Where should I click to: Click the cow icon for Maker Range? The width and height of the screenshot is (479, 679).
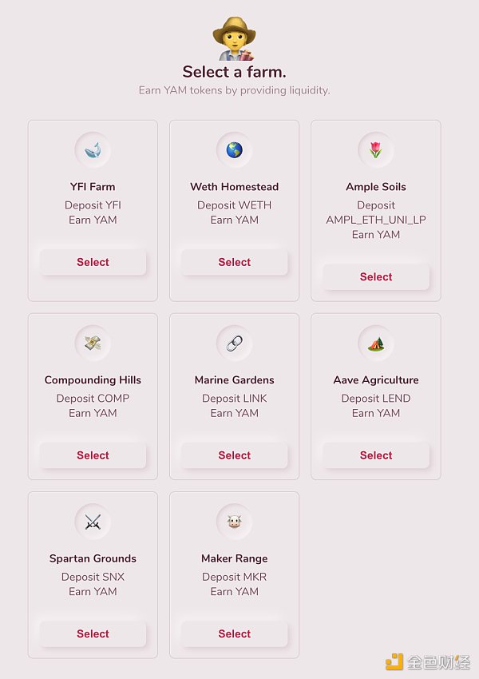234,522
